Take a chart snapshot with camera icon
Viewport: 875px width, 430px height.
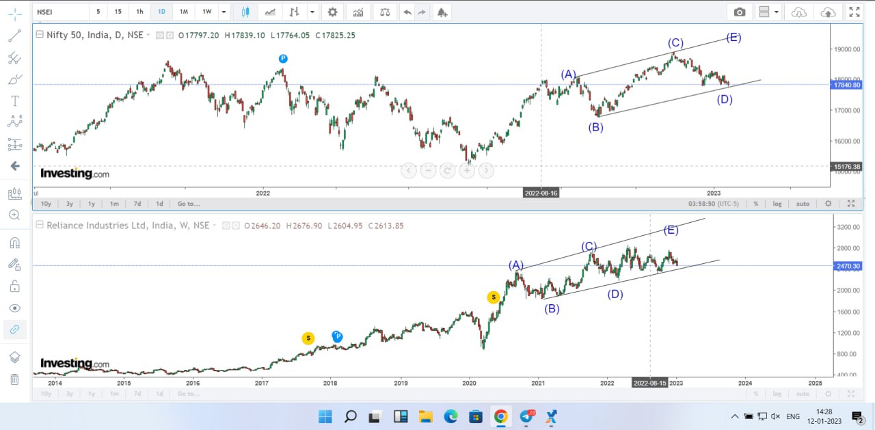[740, 12]
